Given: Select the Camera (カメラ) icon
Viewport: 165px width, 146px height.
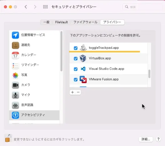Looking at the screenshot, I should click(15, 85).
